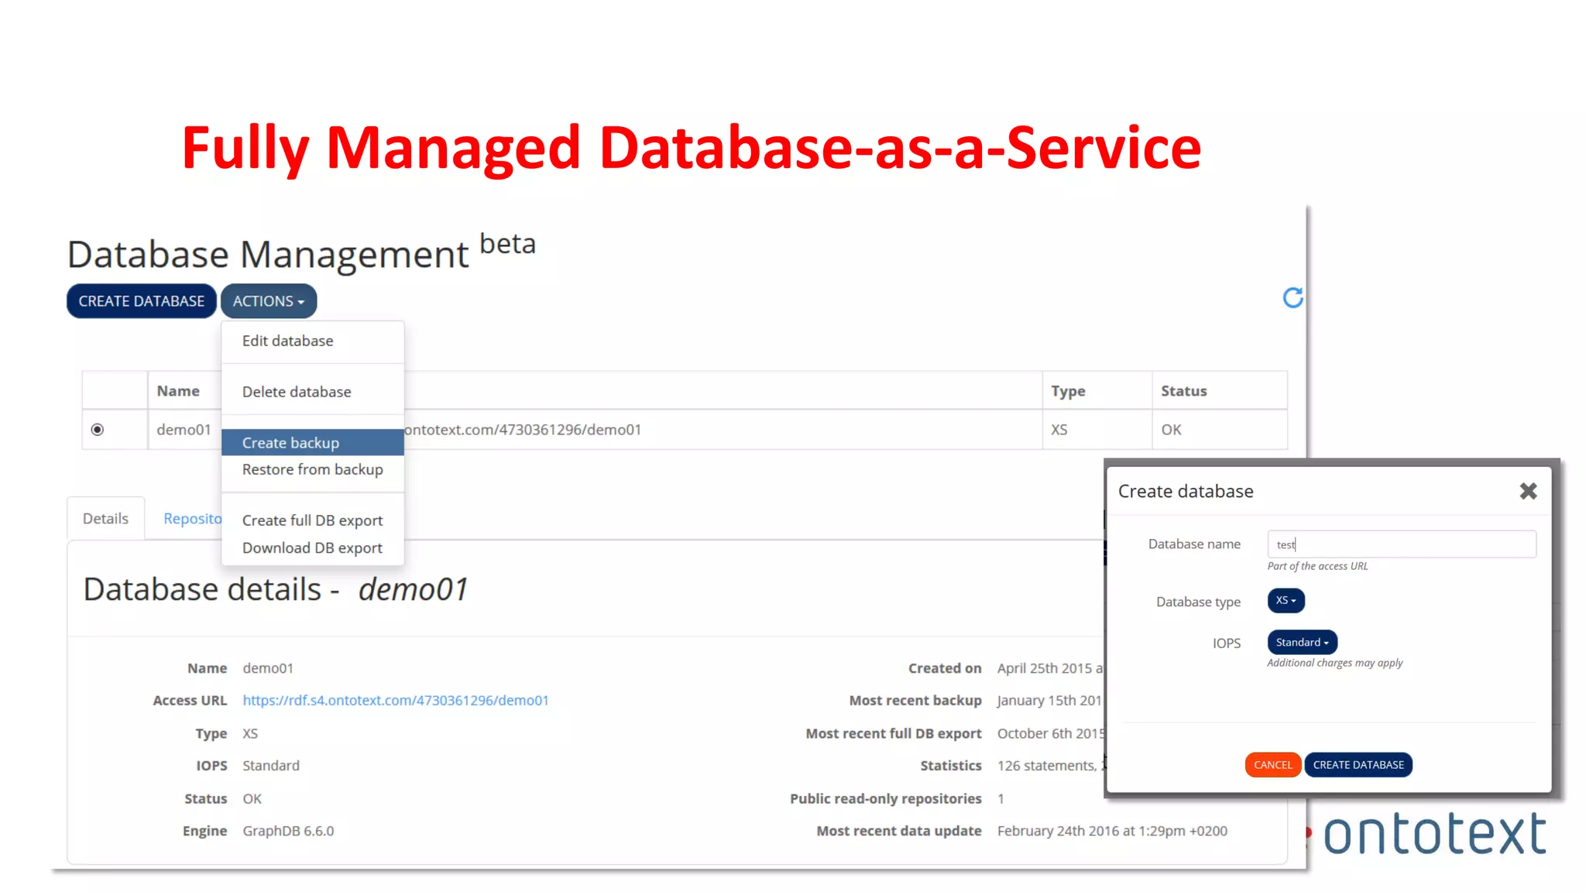Click the refresh icon
Screen dimensions: 1586x892
click(x=1292, y=297)
